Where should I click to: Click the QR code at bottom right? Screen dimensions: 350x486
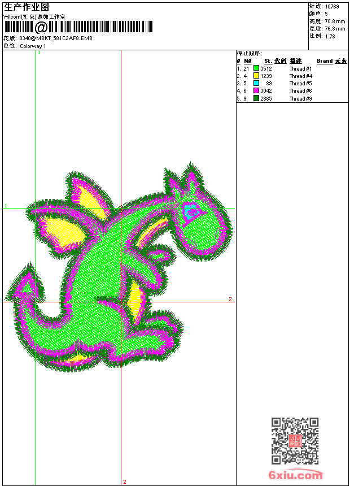(295, 441)
